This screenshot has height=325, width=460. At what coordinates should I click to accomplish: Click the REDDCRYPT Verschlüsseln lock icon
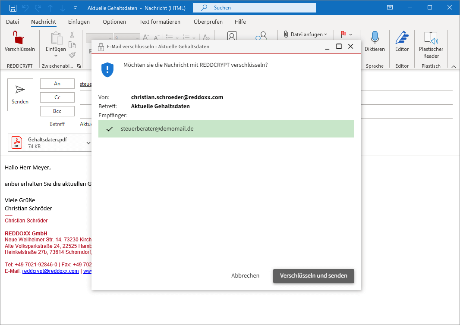[x=18, y=38]
